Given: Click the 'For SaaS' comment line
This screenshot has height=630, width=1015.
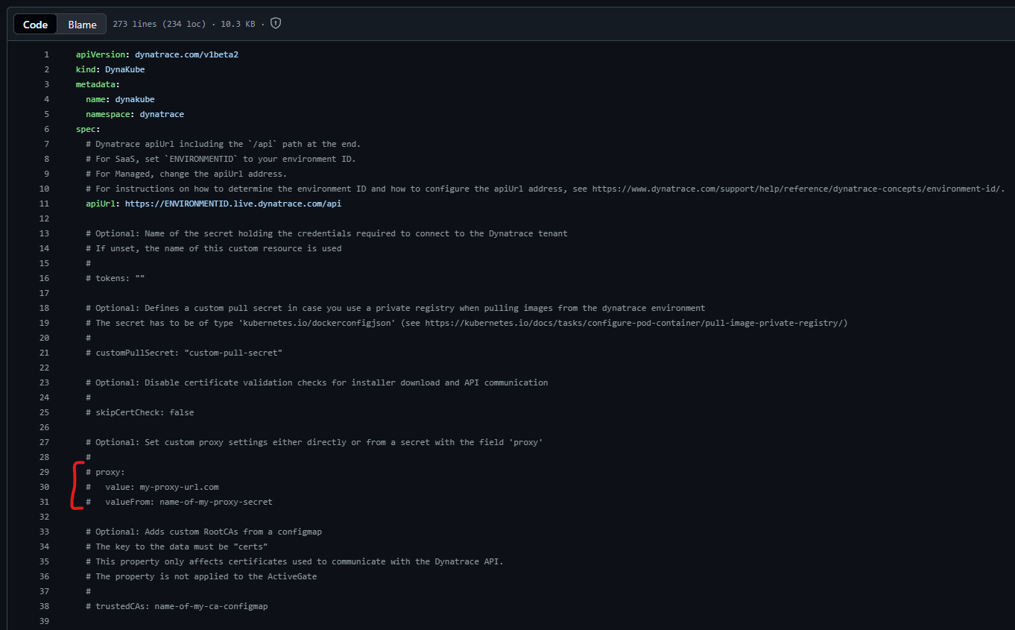Looking at the screenshot, I should click(221, 159).
